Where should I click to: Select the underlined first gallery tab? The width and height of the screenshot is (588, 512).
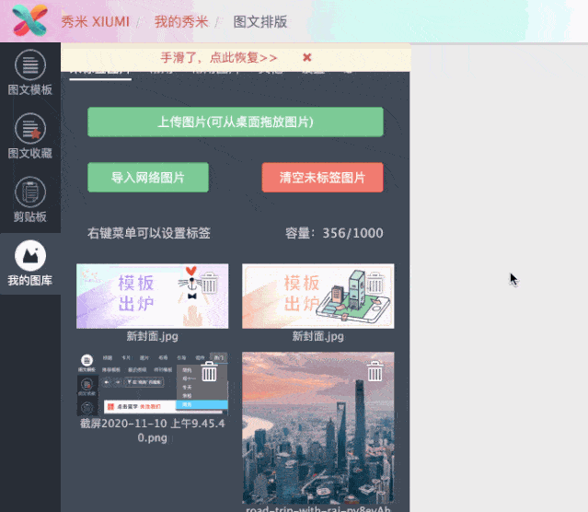100,74
